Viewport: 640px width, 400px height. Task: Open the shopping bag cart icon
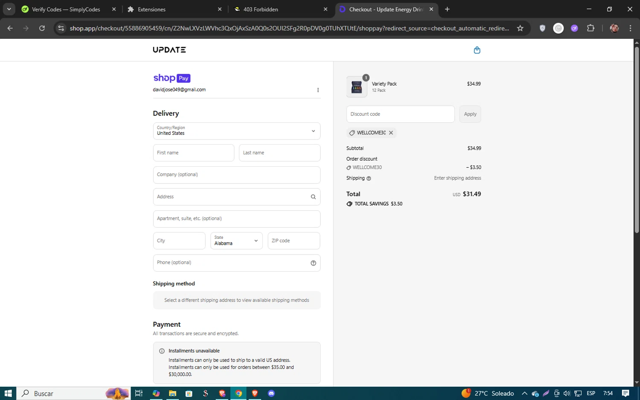pos(477,50)
